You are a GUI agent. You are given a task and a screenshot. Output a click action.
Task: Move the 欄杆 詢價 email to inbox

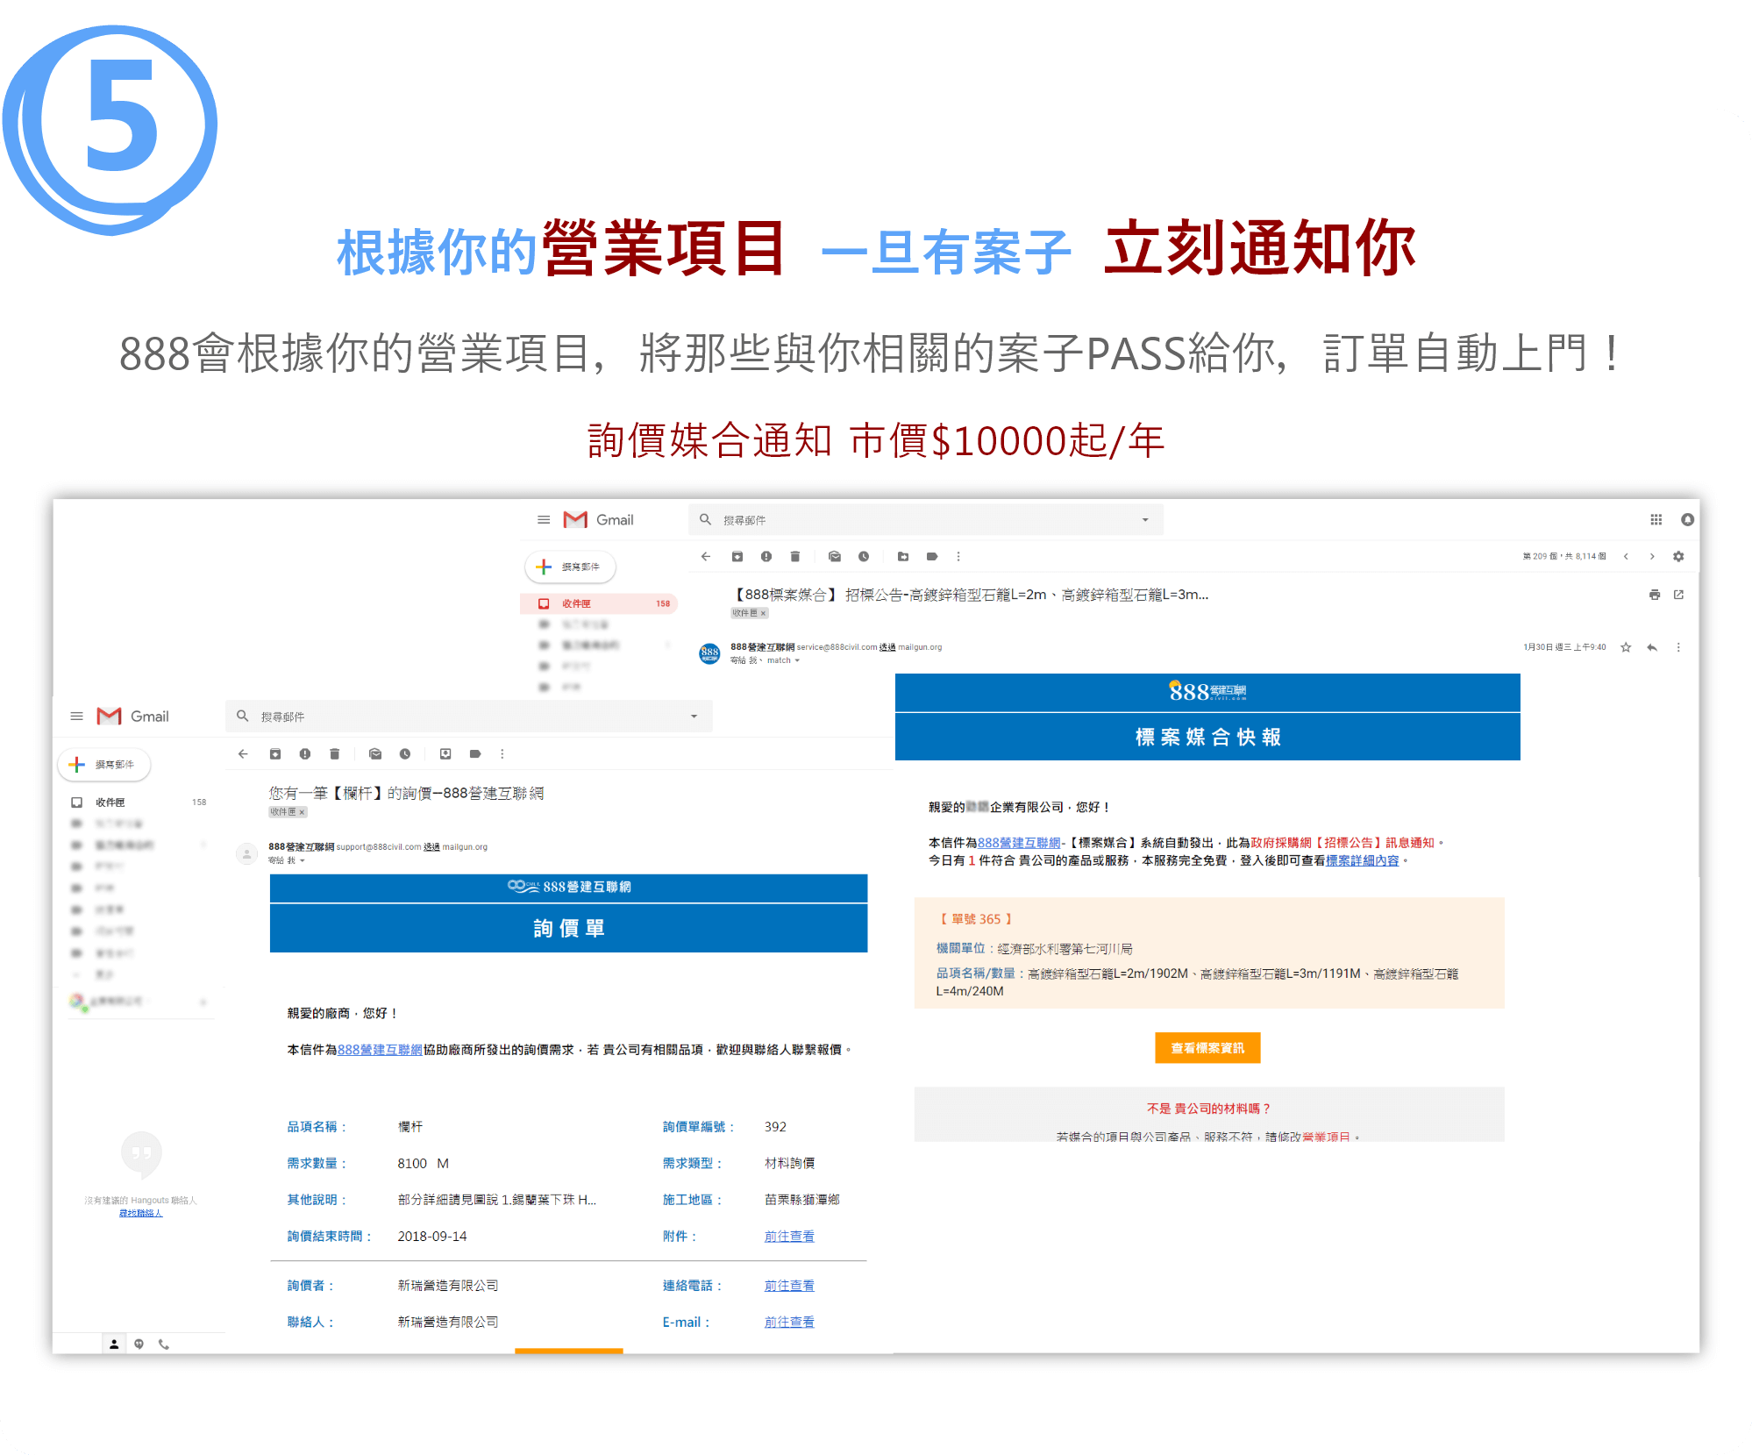pos(445,754)
